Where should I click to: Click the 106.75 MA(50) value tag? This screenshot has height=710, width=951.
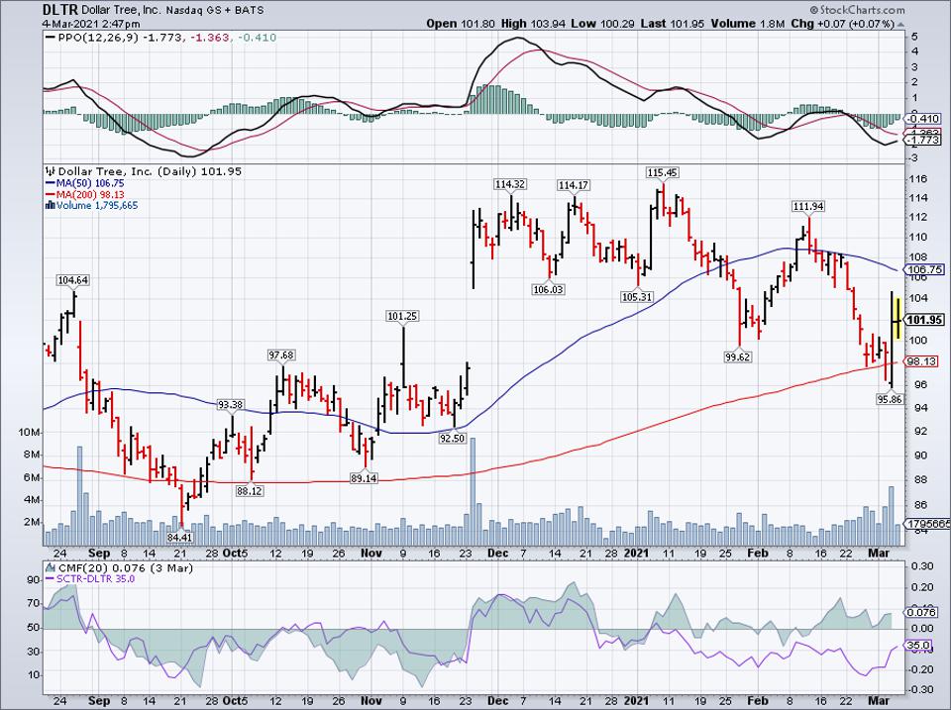tap(923, 269)
